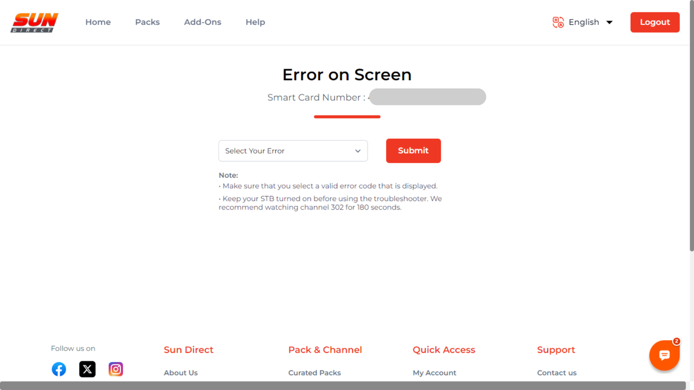Click the Follow us on text
Image resolution: width=694 pixels, height=390 pixels.
[x=73, y=348]
